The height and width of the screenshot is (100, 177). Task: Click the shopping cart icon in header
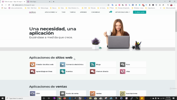(x=110, y=12)
